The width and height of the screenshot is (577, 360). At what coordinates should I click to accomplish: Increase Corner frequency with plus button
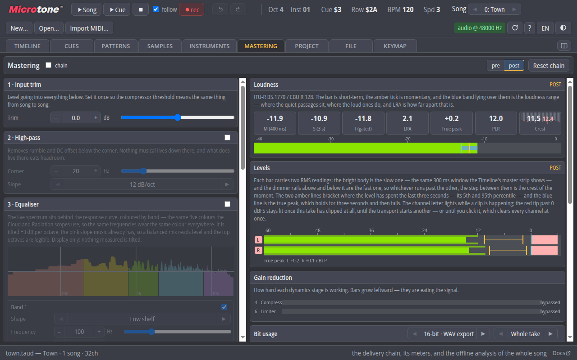click(x=96, y=171)
